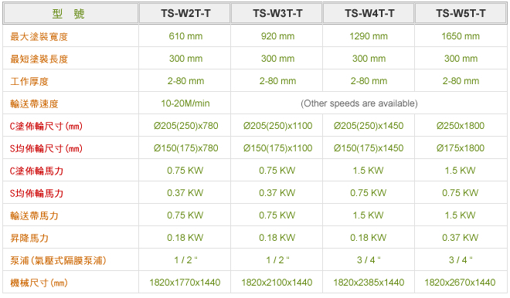Click the 最大塗裝寬度 row label
Viewport: 510px width, 298px height.
(x=39, y=37)
